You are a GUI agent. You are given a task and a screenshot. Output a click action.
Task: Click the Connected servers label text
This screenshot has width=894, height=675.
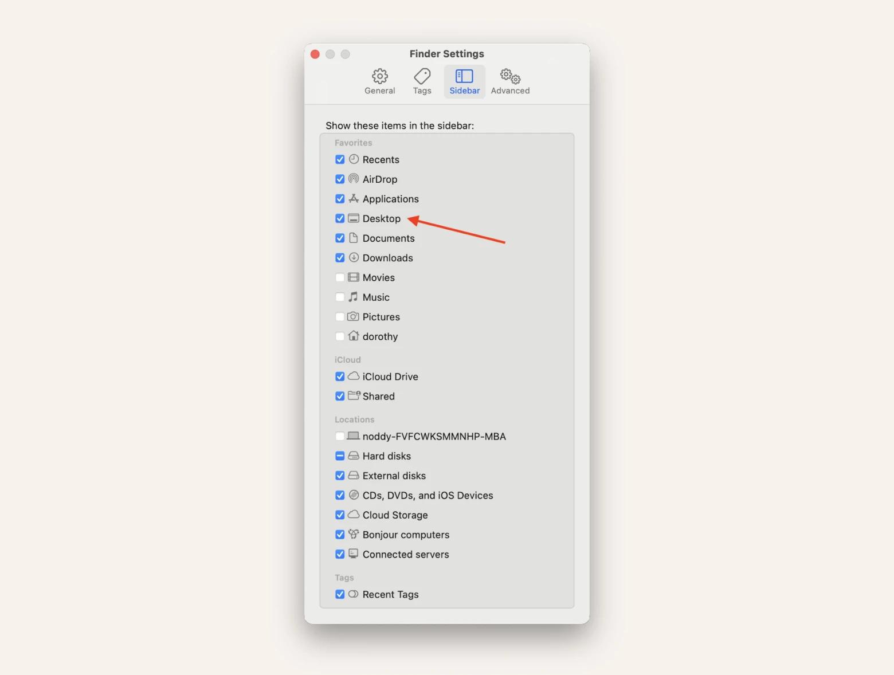click(406, 554)
